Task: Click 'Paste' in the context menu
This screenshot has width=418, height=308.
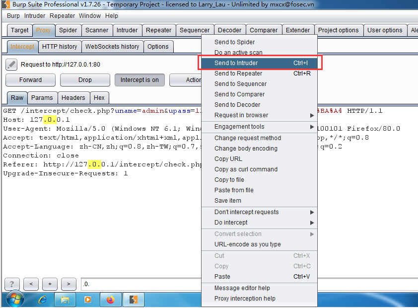Action: pos(259,277)
